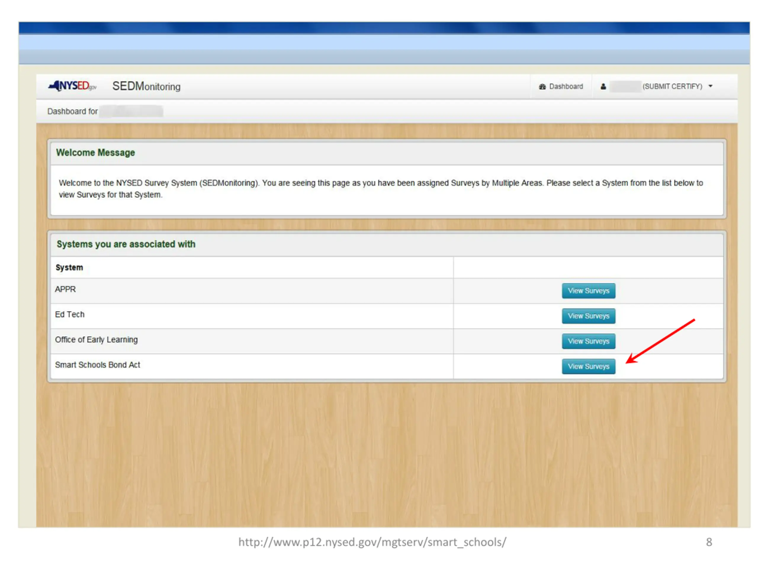The width and height of the screenshot is (758, 568).
Task: Click the Systems you are associated with heading
Action: point(126,244)
